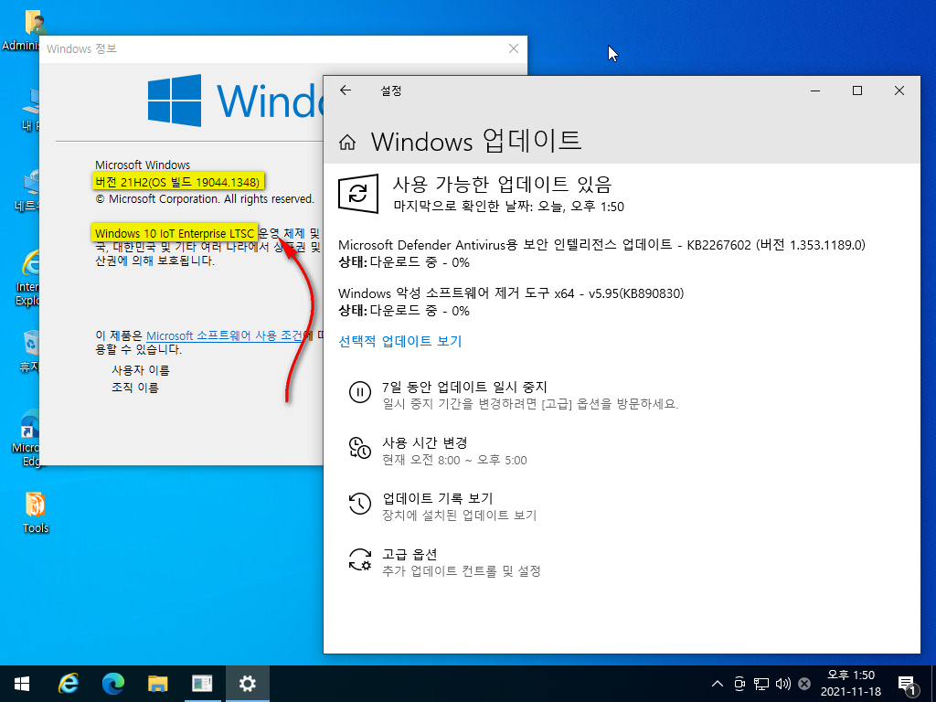
Task: Click the tray icon with the X mark
Action: [x=804, y=684]
